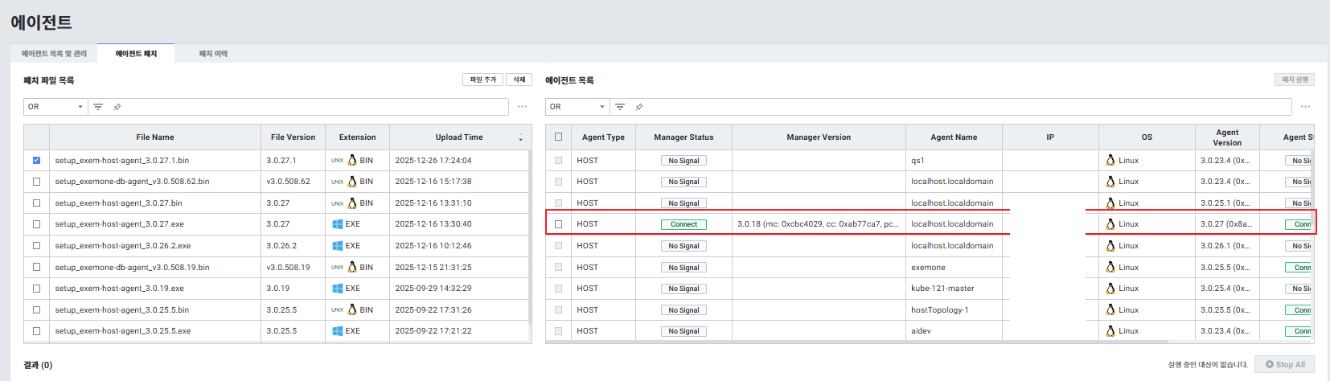Toggle select-all checkbox in agent list header
The height and width of the screenshot is (381, 1330).
tap(559, 137)
